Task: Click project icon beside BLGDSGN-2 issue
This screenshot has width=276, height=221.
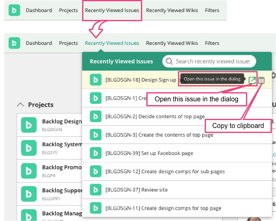Action: [95, 116]
